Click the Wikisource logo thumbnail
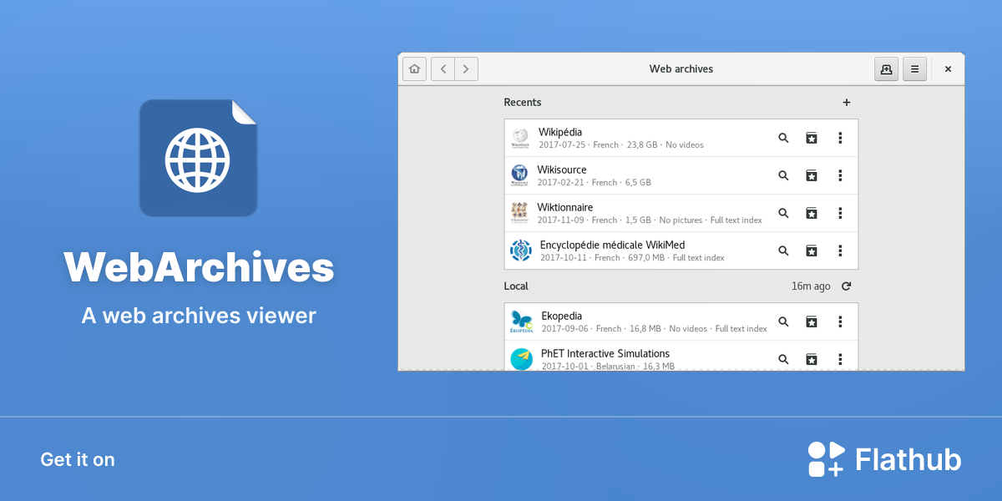Image resolution: width=1002 pixels, height=501 pixels. [520, 175]
